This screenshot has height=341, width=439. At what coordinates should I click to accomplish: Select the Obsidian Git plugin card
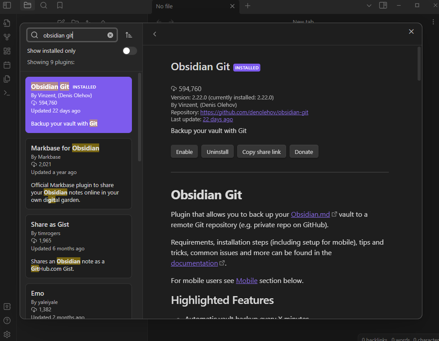click(79, 105)
